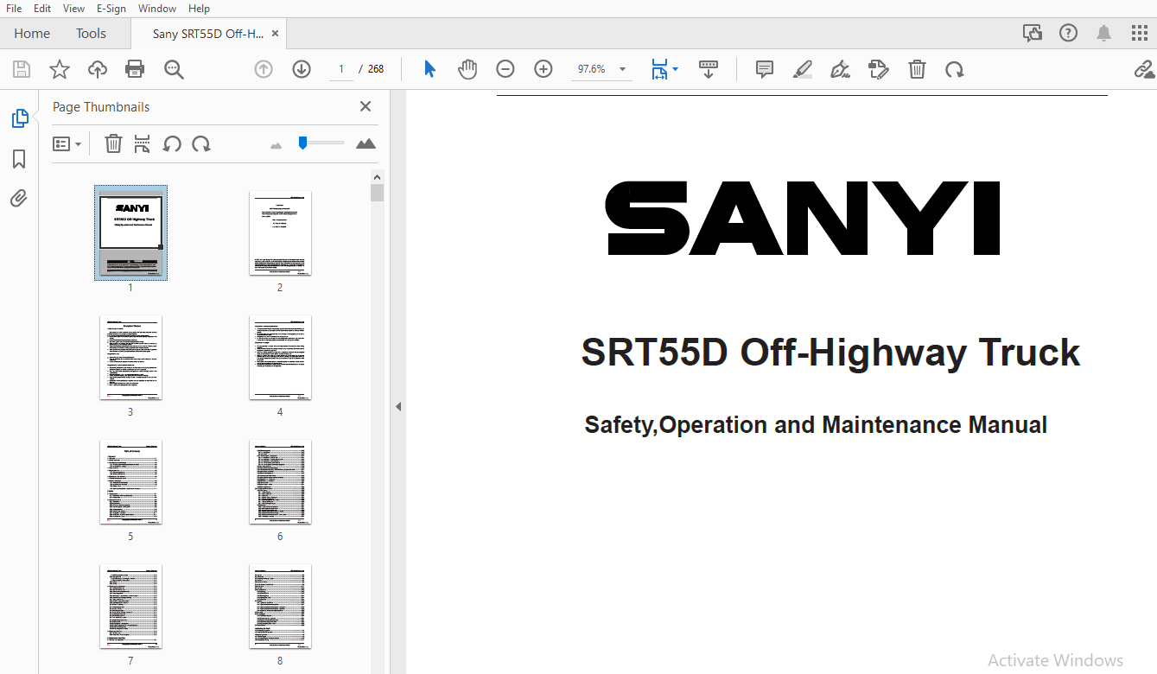Zoom out with minus icon
1157x674 pixels.
pyautogui.click(x=505, y=69)
